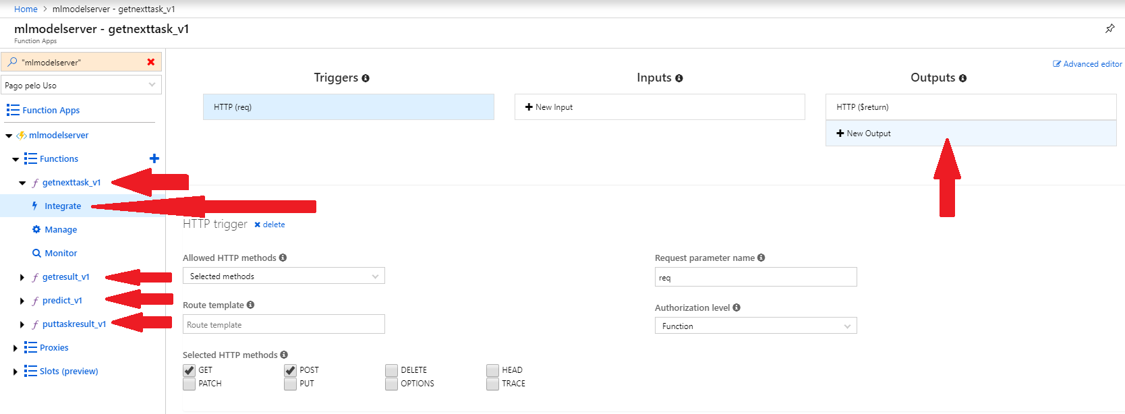Toggle the POST method checkbox
This screenshot has height=414, width=1125.
pyautogui.click(x=290, y=370)
